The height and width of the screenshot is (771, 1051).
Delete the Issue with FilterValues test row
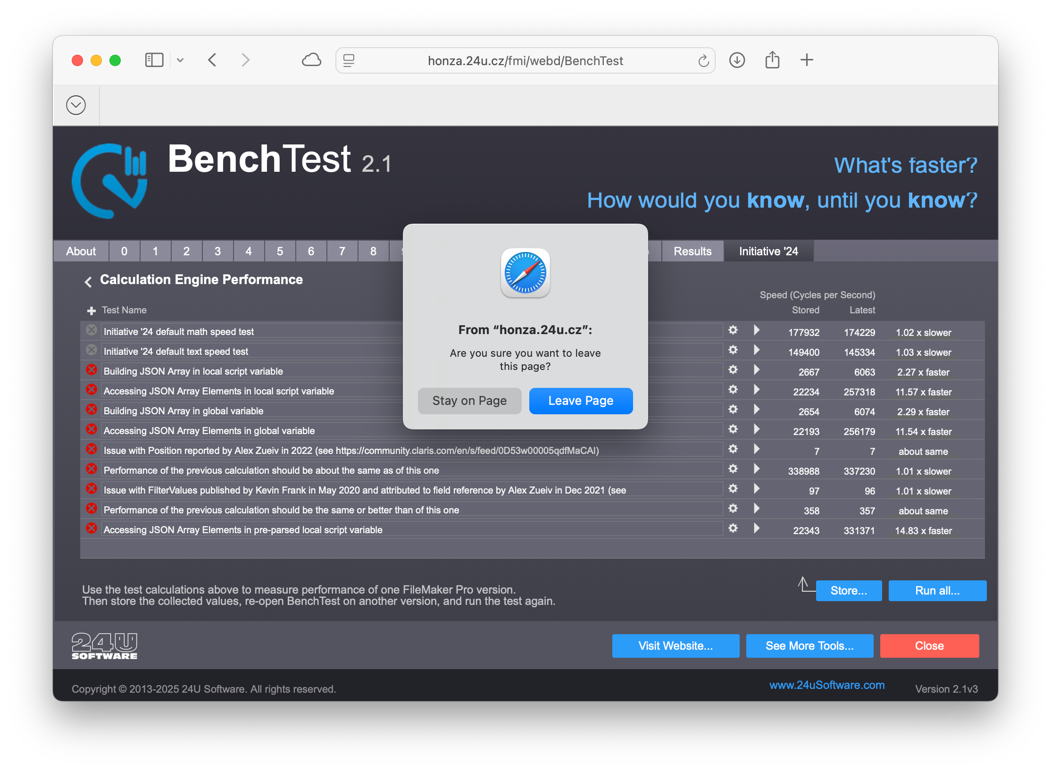[x=92, y=489]
